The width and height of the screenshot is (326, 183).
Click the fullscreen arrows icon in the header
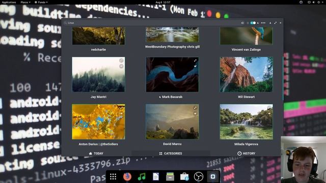(276, 23)
